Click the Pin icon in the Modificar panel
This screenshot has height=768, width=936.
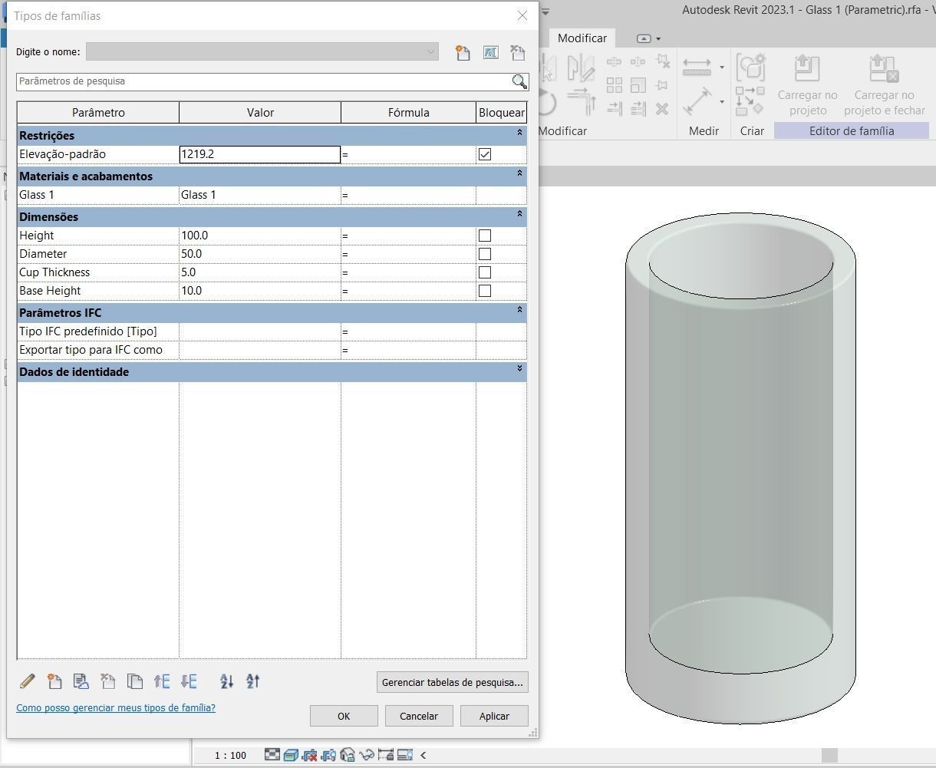pos(662,85)
